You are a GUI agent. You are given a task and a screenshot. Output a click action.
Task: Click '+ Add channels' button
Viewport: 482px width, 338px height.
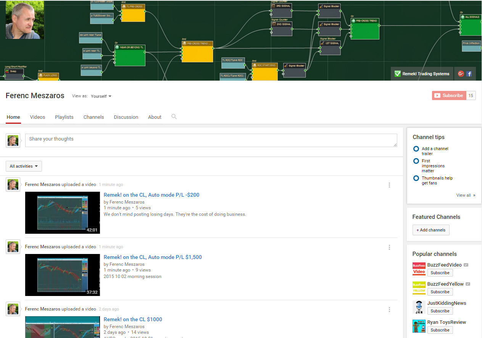(x=431, y=230)
